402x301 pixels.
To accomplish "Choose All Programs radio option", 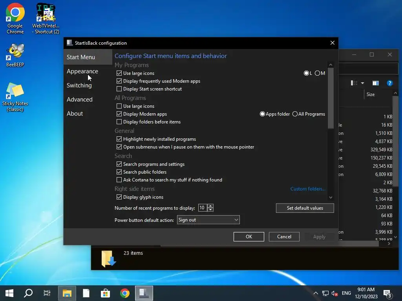I will tap(295, 114).
